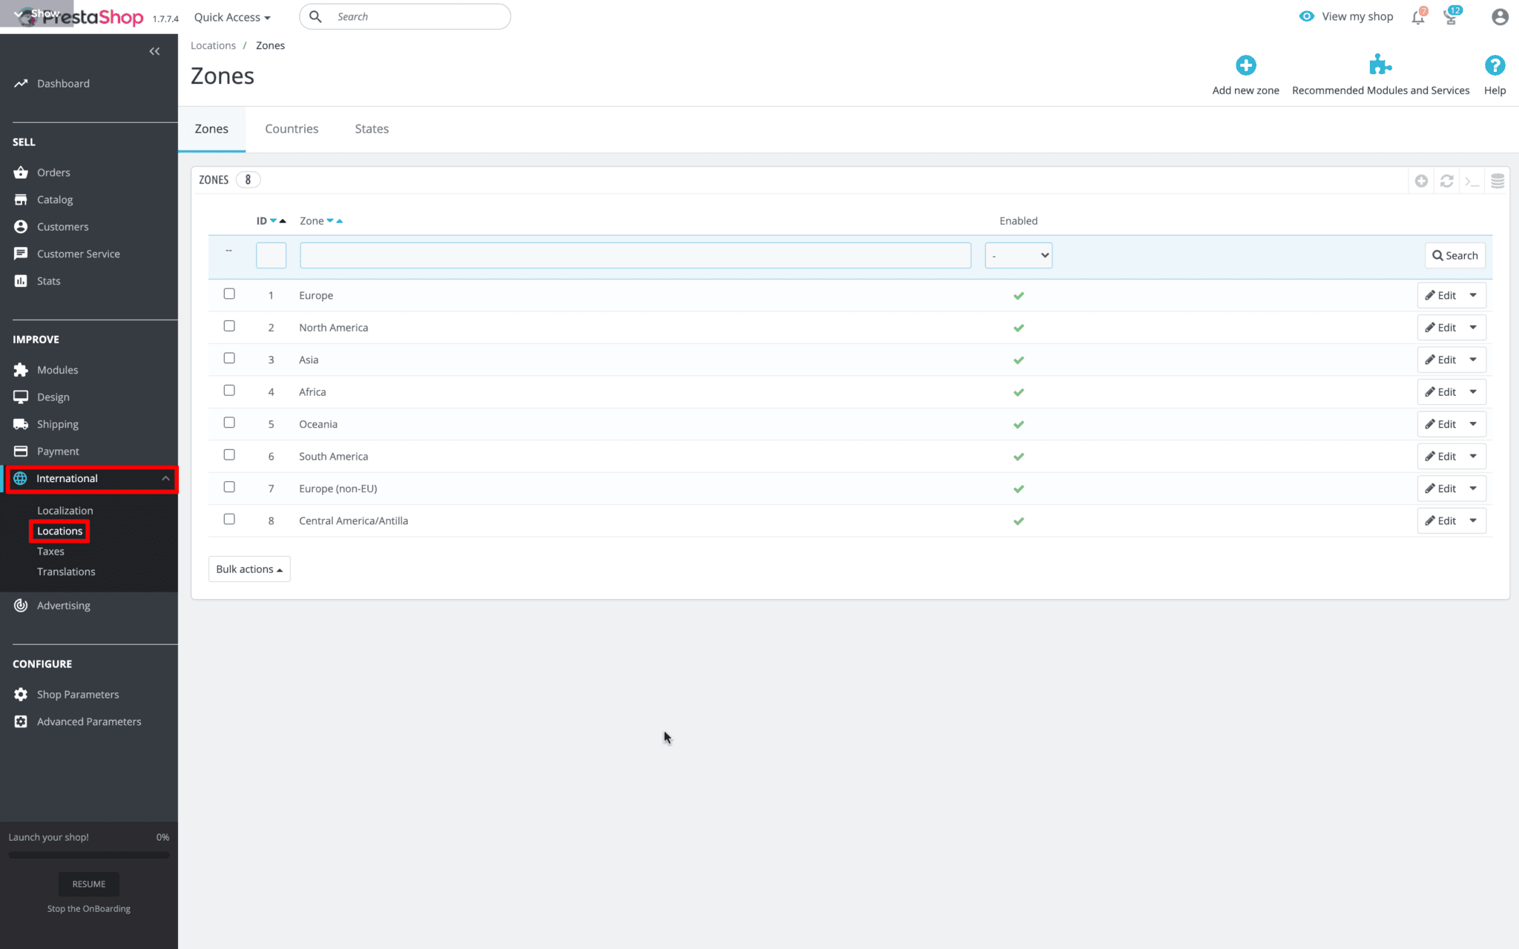
Task: Open Recommended Modules and Services puzzle icon
Action: coord(1380,65)
